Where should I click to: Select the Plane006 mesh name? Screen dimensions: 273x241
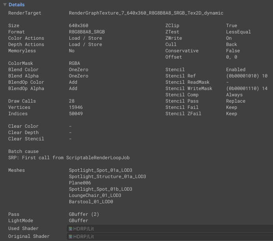click(x=80, y=183)
